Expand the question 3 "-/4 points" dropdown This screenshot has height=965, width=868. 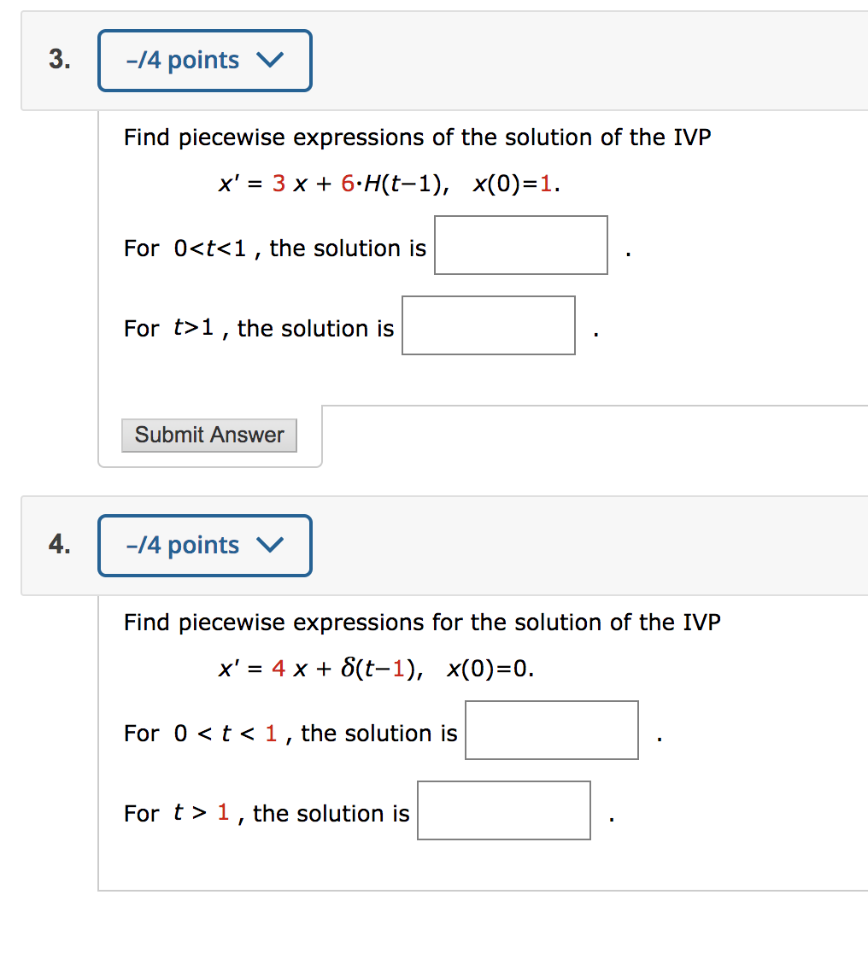tap(205, 61)
